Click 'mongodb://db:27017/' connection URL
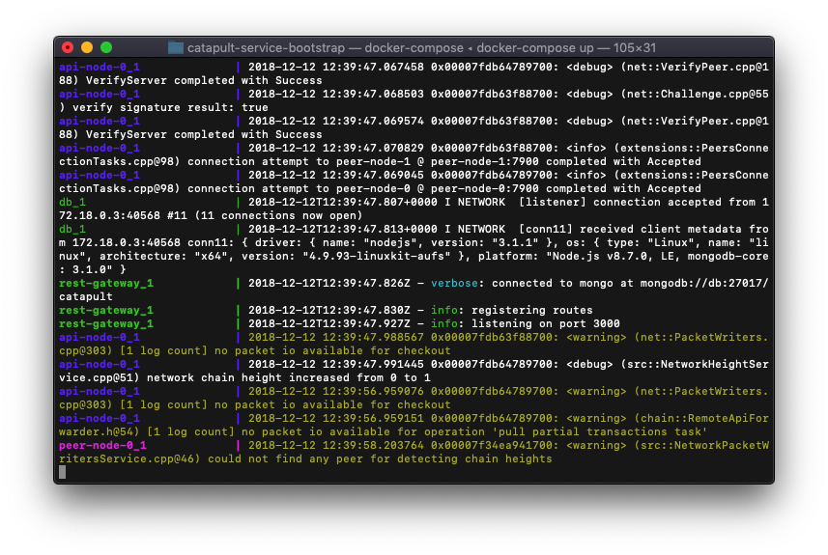The image size is (828, 555). [704, 284]
